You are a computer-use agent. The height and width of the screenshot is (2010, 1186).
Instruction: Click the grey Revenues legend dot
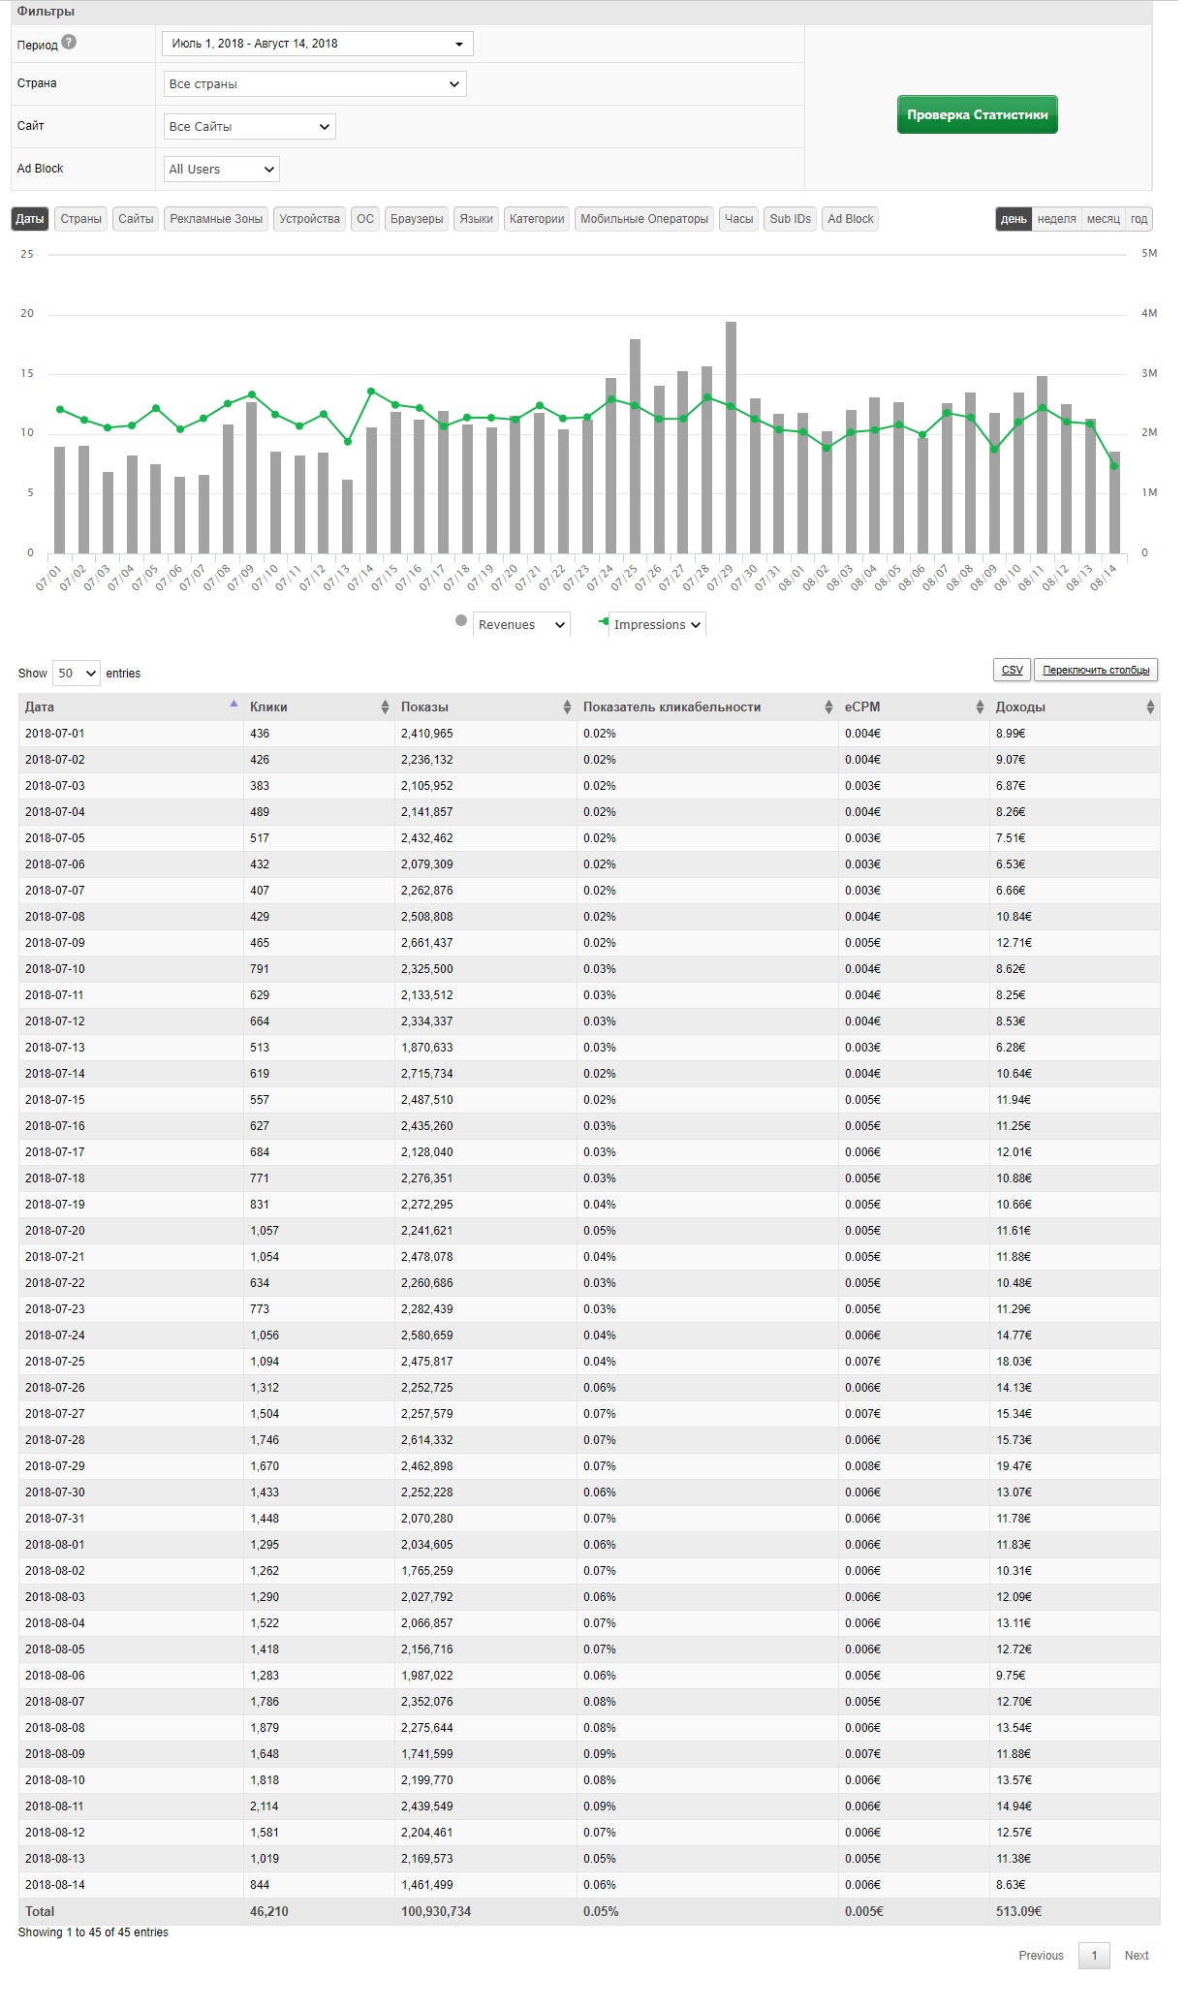click(461, 621)
